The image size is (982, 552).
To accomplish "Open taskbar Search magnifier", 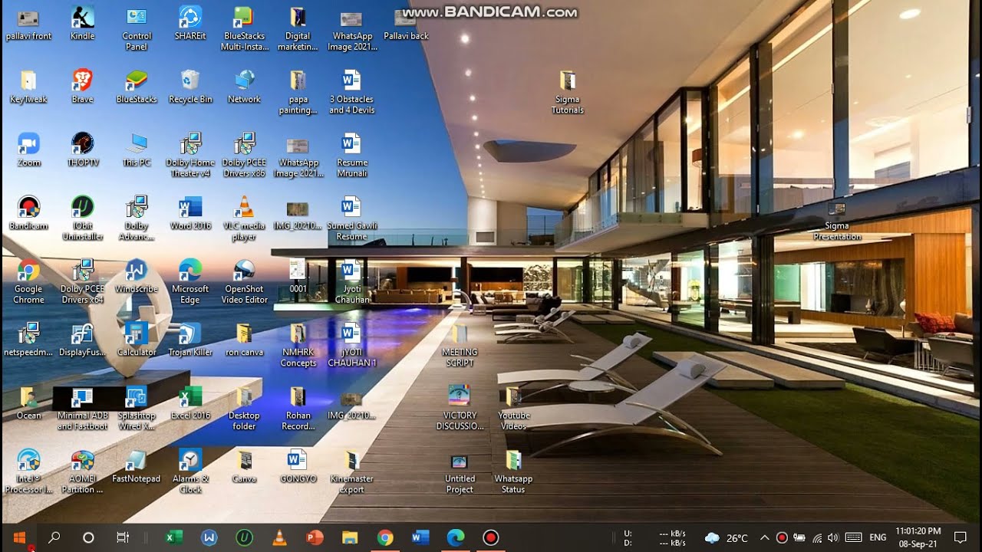I will (x=54, y=537).
